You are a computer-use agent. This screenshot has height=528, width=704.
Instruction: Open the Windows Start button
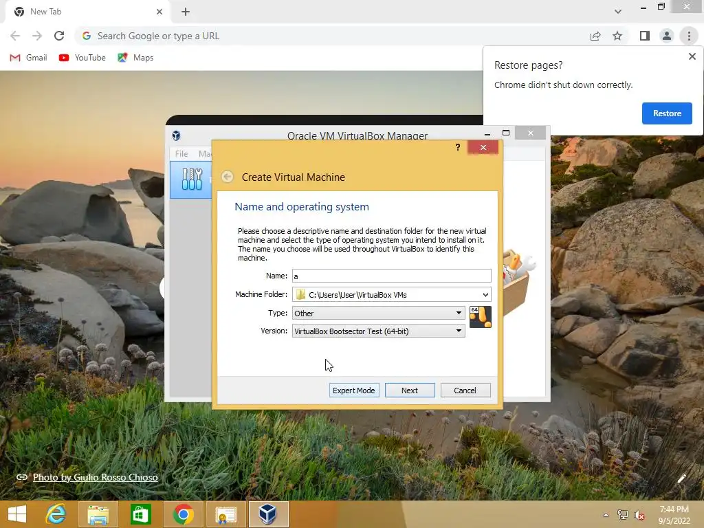click(x=17, y=514)
